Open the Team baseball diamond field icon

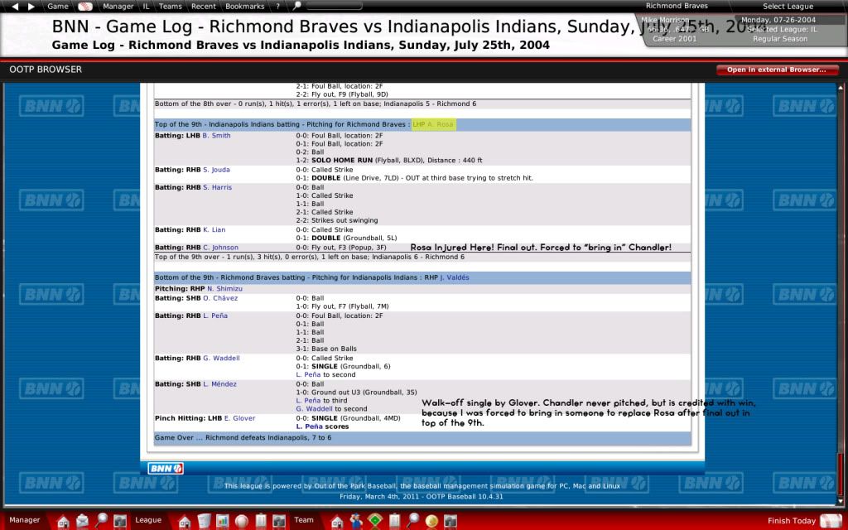pos(374,520)
